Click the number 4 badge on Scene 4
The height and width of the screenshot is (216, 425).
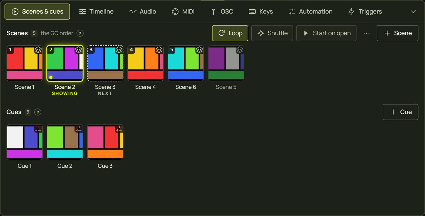131,50
